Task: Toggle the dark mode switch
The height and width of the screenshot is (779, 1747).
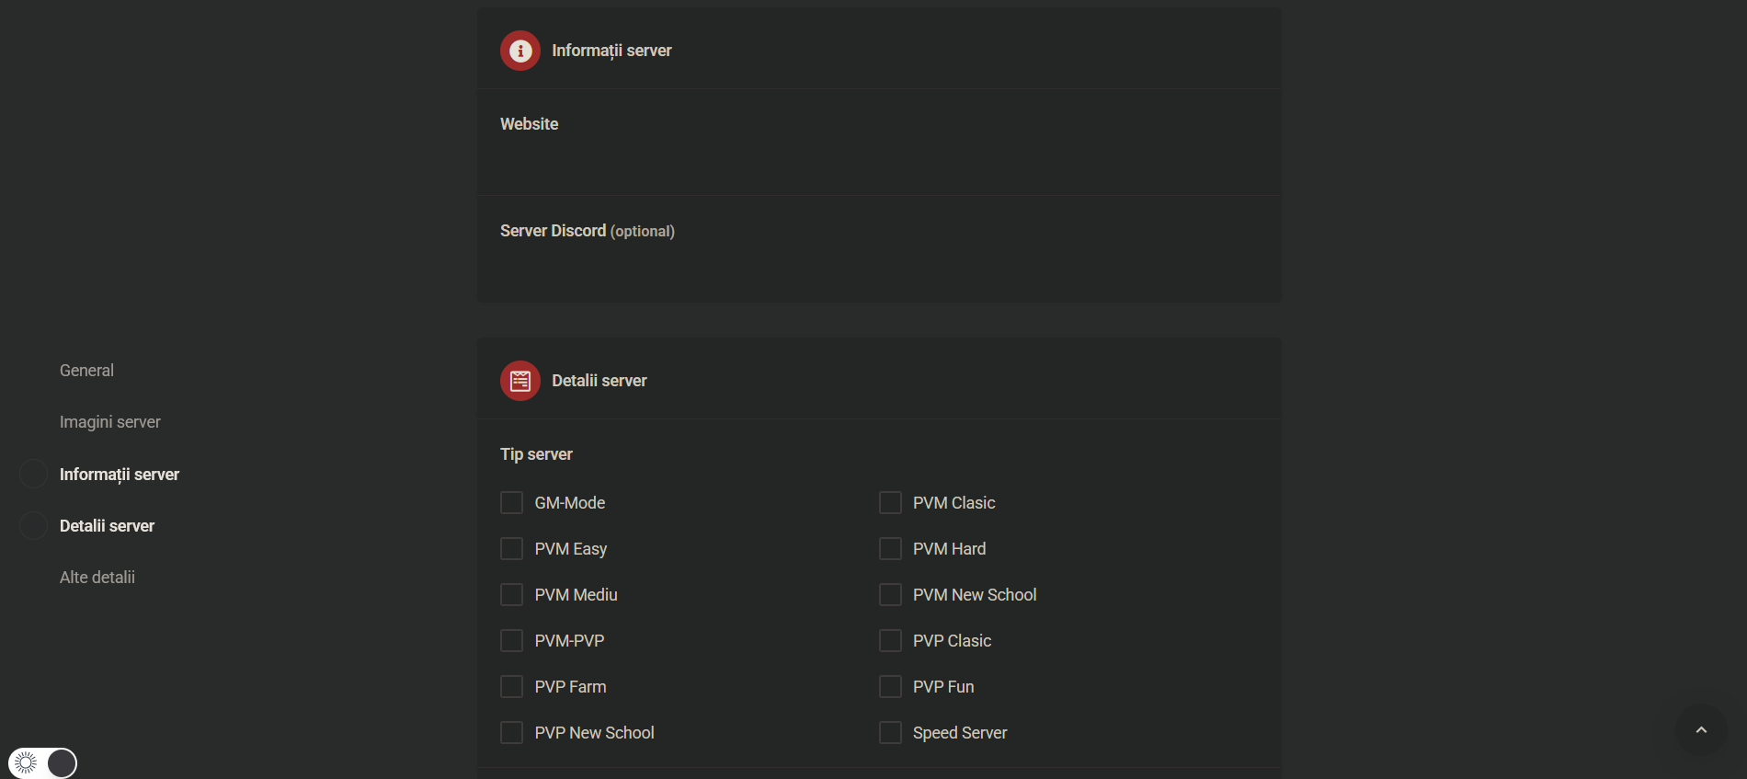Action: point(60,762)
